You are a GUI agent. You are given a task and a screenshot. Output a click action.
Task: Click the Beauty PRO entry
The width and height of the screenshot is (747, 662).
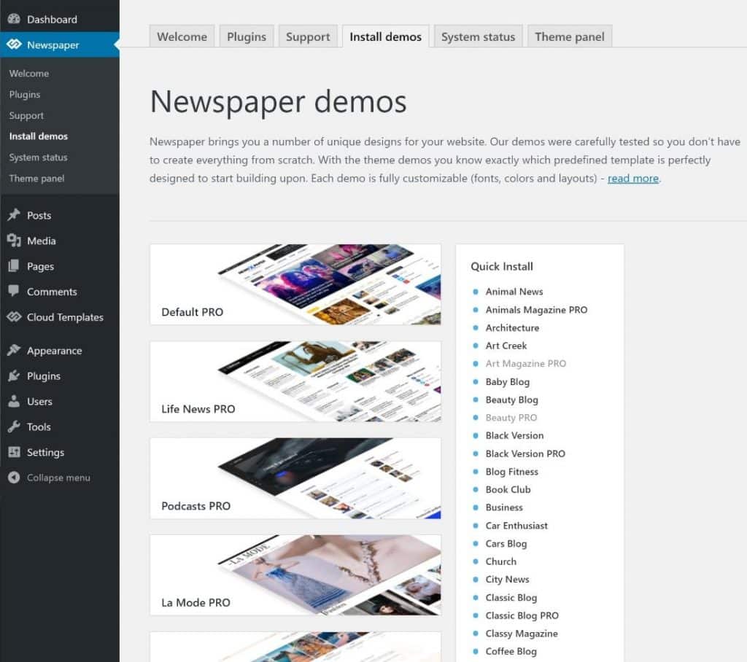point(511,417)
